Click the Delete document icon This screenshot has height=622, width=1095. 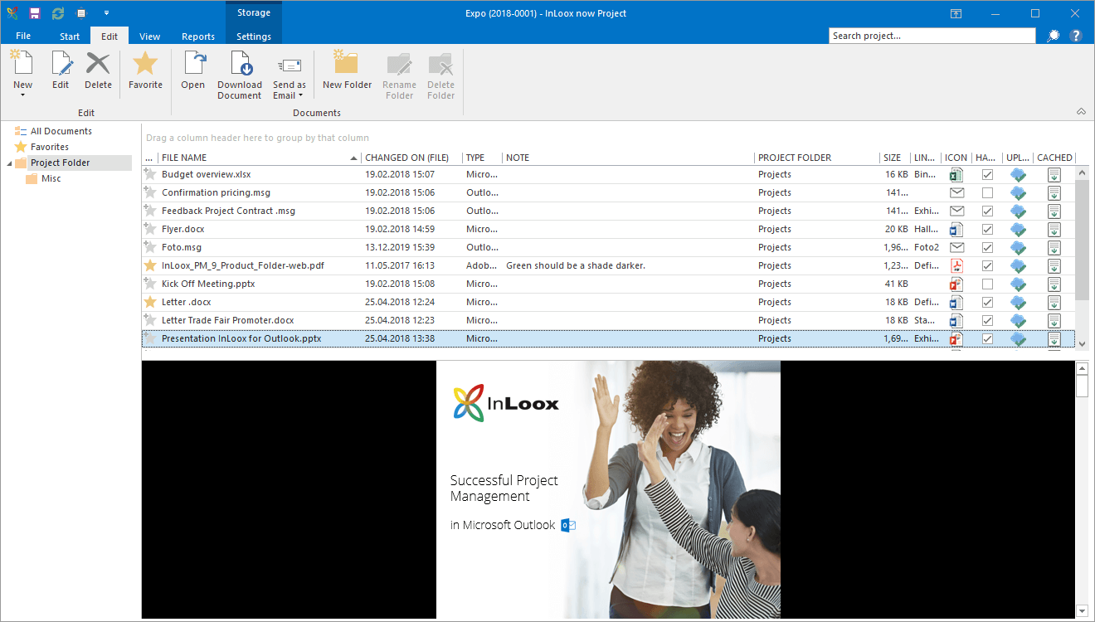pyautogui.click(x=98, y=63)
